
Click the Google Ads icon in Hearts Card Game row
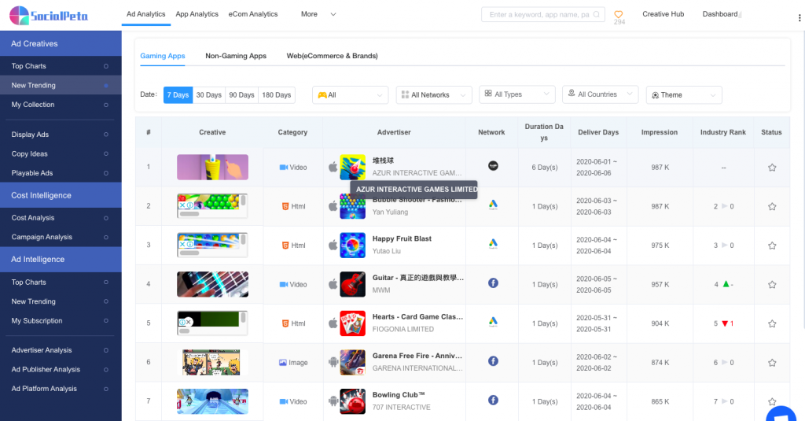(x=493, y=322)
